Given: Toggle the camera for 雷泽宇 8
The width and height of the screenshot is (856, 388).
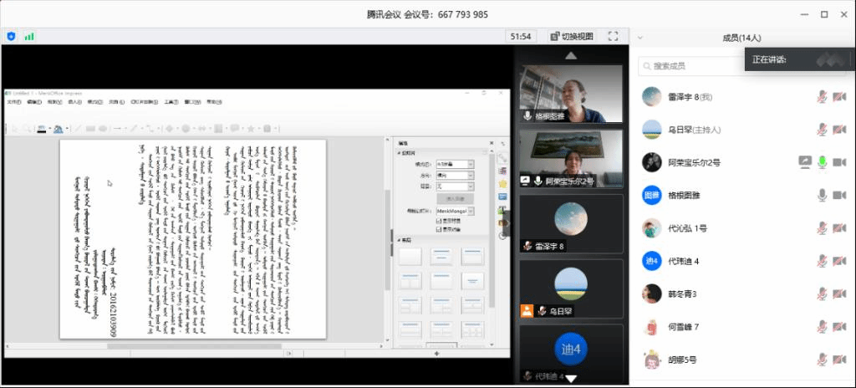Looking at the screenshot, I should (x=839, y=96).
